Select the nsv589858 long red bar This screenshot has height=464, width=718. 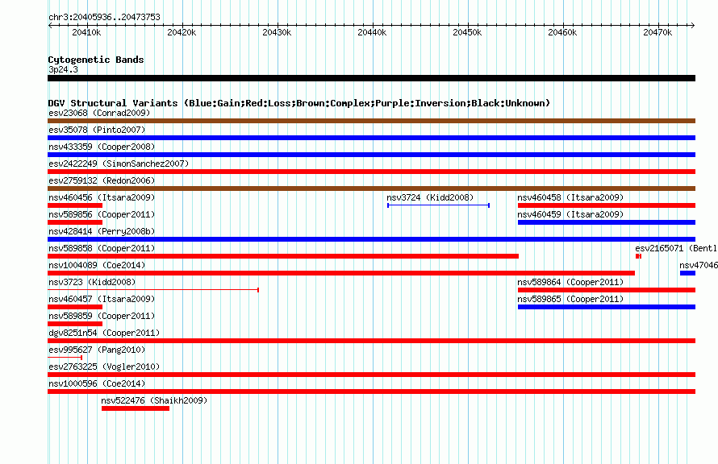283,256
